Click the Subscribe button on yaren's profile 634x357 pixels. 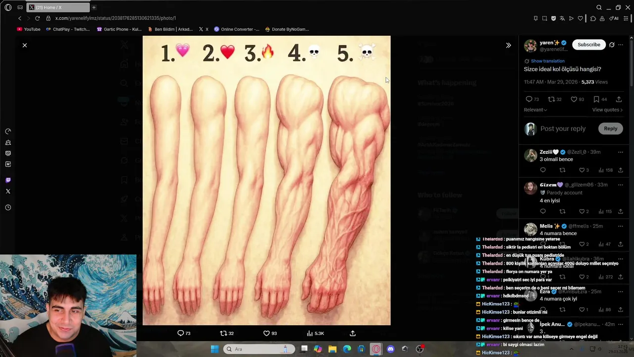pos(589,45)
